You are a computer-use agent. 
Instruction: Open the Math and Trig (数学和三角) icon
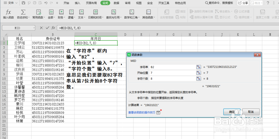click(x=132, y=12)
